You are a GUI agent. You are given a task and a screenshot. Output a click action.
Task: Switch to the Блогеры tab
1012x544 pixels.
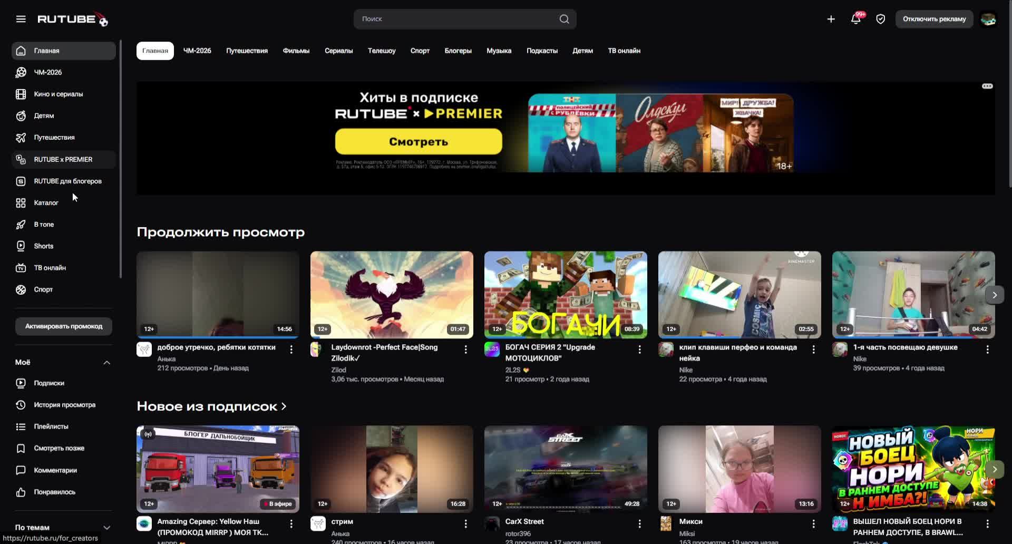tap(458, 51)
